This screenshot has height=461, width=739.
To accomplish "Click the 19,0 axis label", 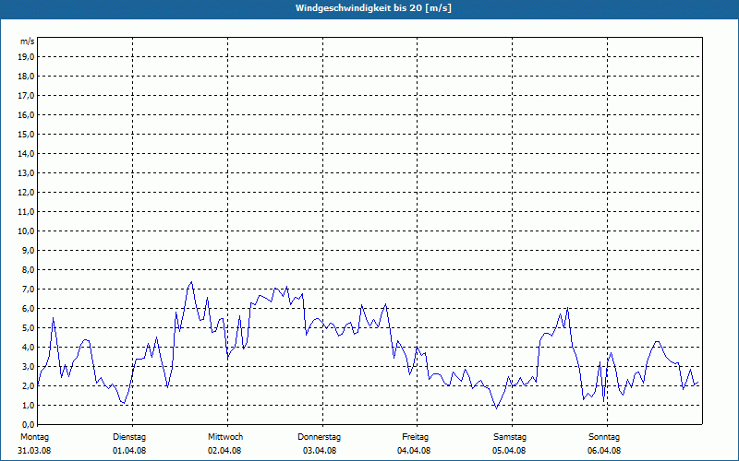I will tap(26, 57).
